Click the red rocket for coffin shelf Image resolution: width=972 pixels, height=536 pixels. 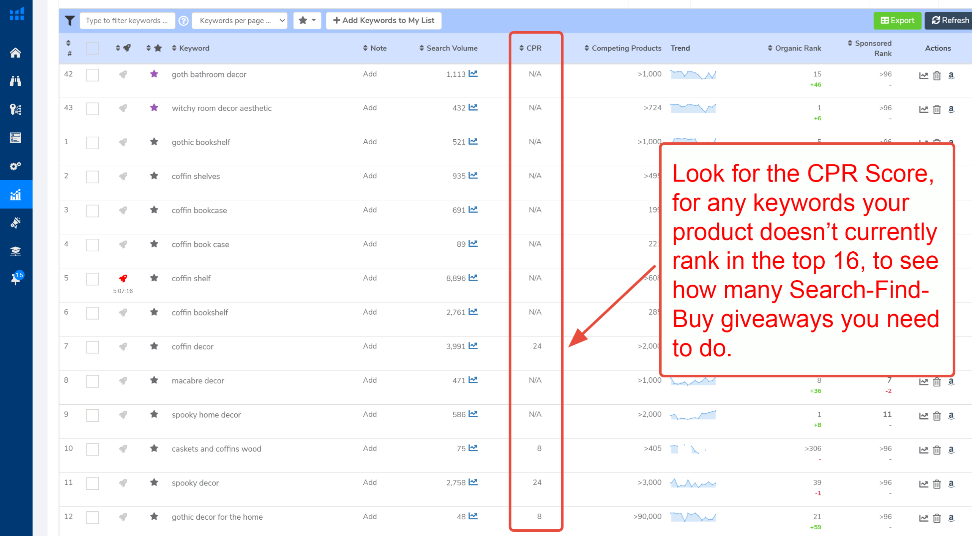pyautogui.click(x=123, y=279)
